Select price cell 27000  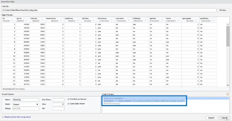(x=23, y=67)
